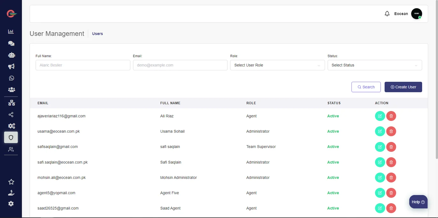Click the Create User button

[x=403, y=87]
